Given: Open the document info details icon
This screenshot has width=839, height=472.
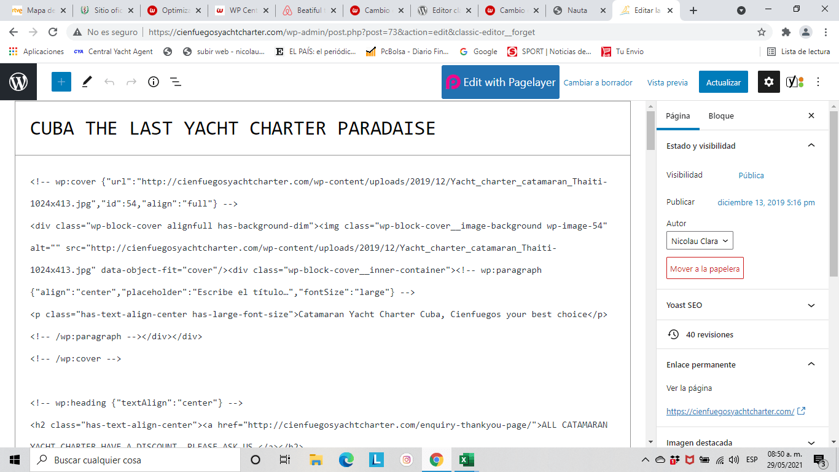Looking at the screenshot, I should 154,82.
